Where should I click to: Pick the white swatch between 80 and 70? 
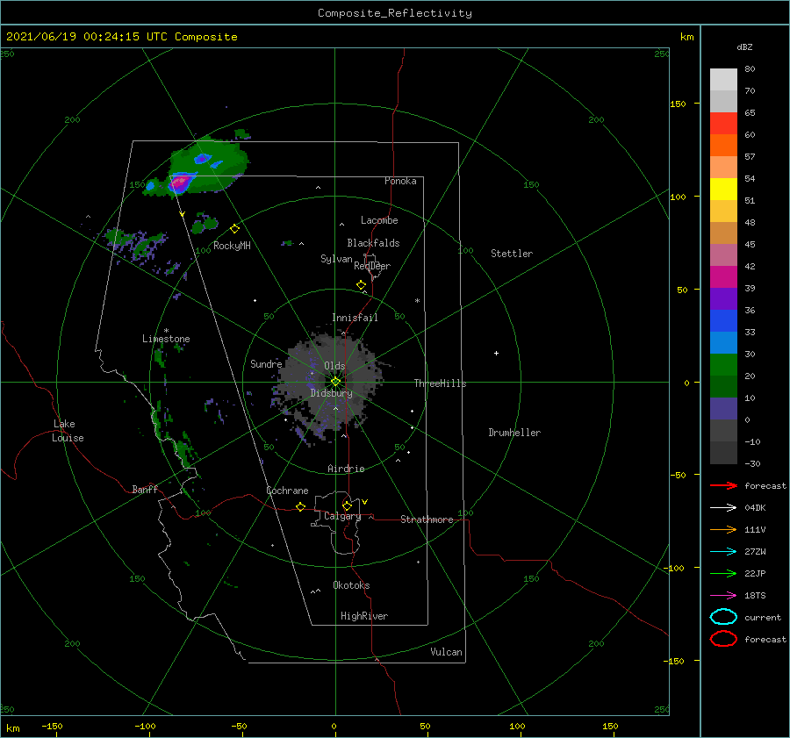point(723,80)
